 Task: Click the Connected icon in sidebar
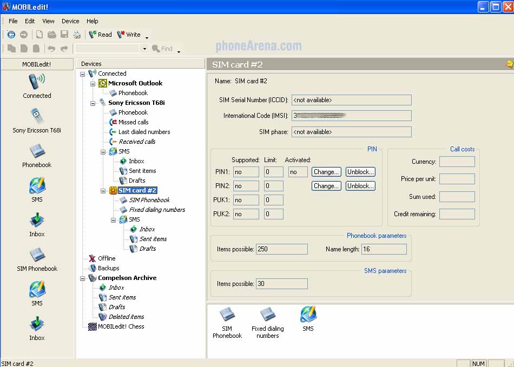(37, 86)
